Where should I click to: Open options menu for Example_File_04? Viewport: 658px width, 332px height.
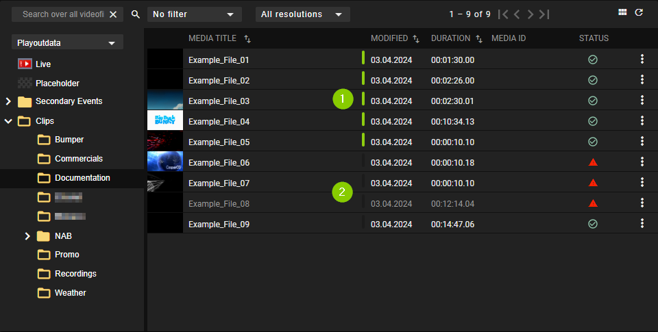pos(642,120)
